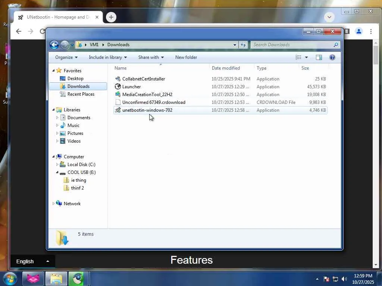Click the taskbar clock showing 12:59 PM
The height and width of the screenshot is (286, 382).
tap(363, 279)
